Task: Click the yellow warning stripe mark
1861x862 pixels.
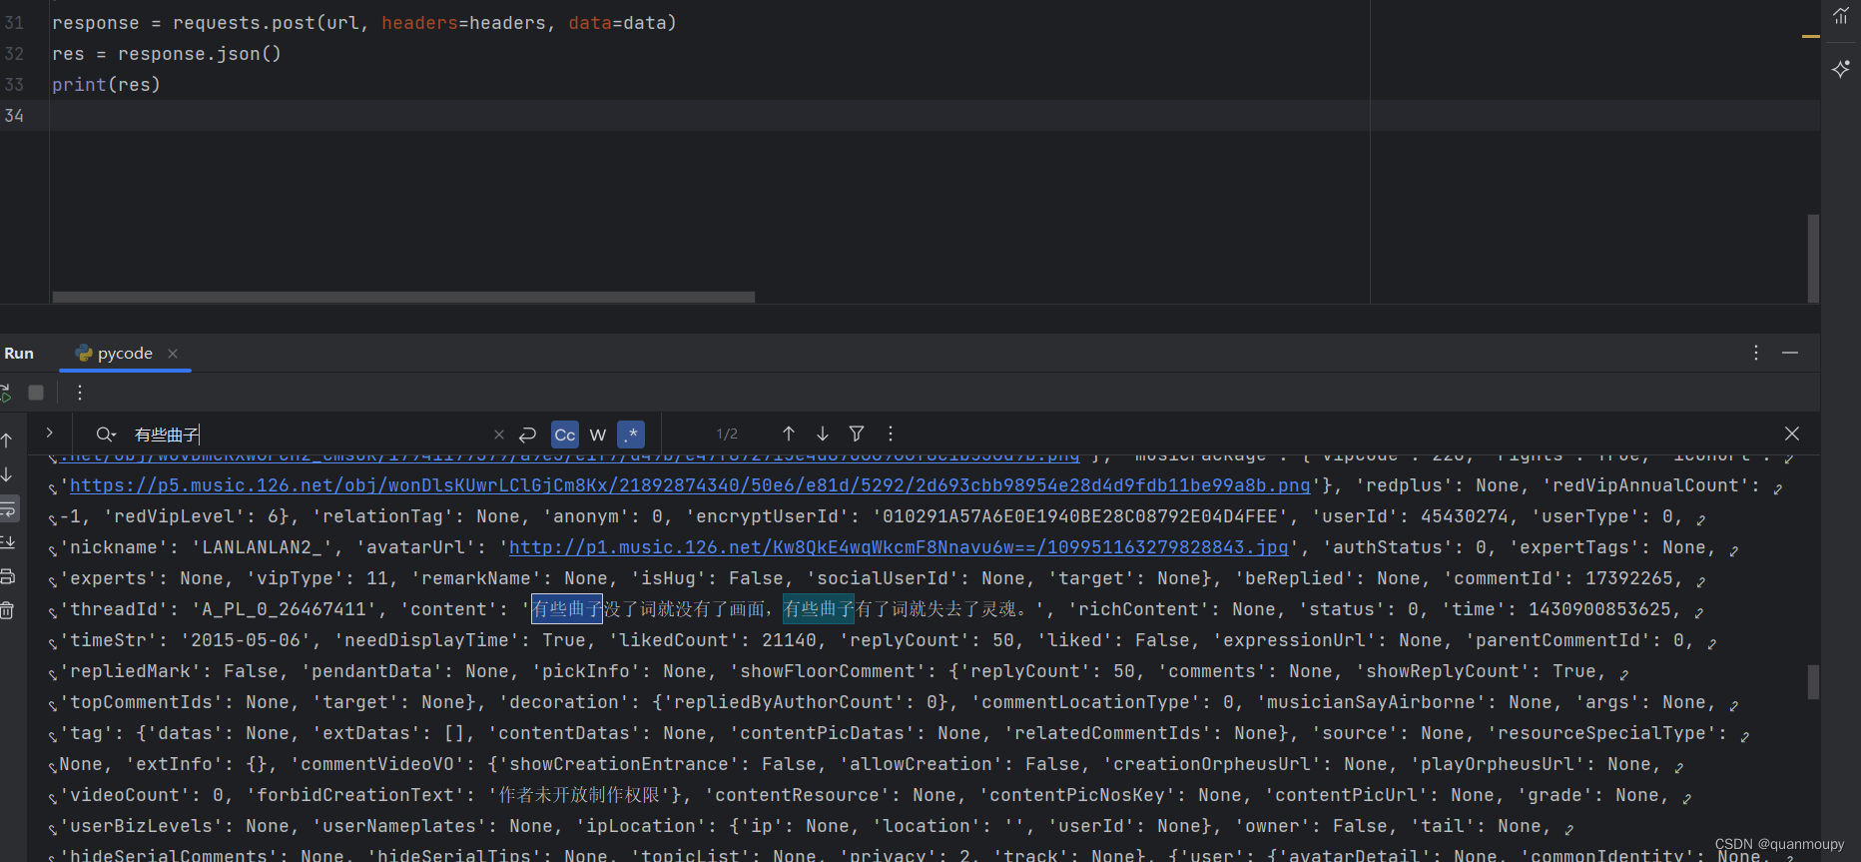Action: [x=1810, y=37]
